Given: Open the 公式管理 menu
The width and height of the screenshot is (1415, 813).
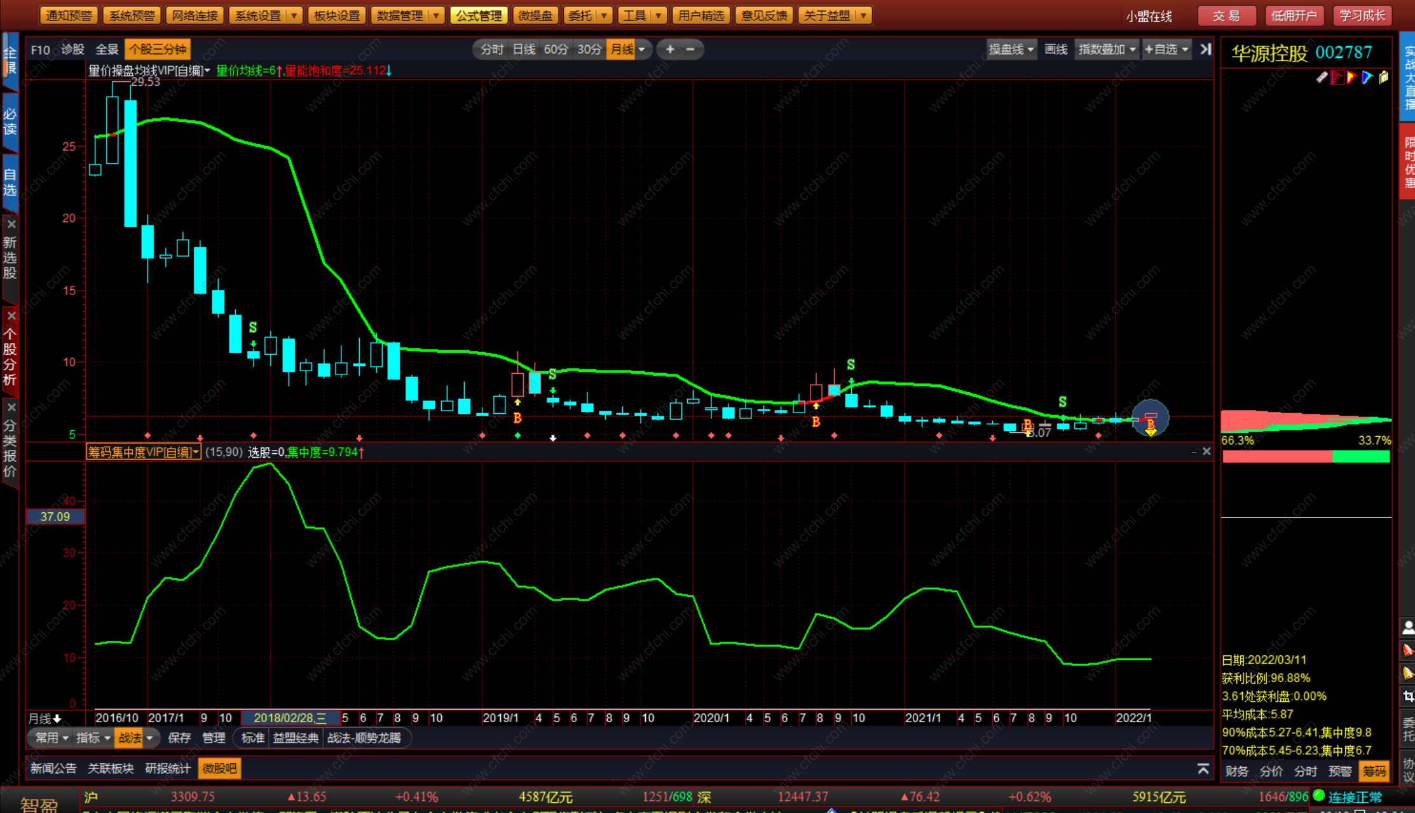Looking at the screenshot, I should pyautogui.click(x=478, y=15).
